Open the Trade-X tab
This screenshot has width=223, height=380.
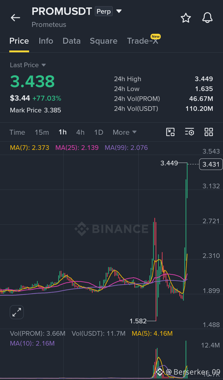143,41
